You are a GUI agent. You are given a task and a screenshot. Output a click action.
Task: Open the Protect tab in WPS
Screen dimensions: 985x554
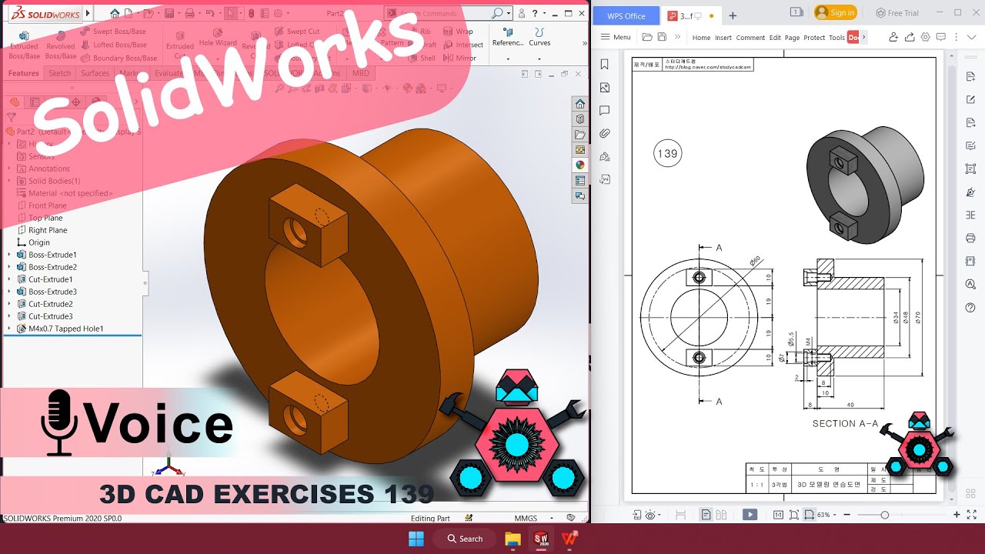click(x=814, y=38)
